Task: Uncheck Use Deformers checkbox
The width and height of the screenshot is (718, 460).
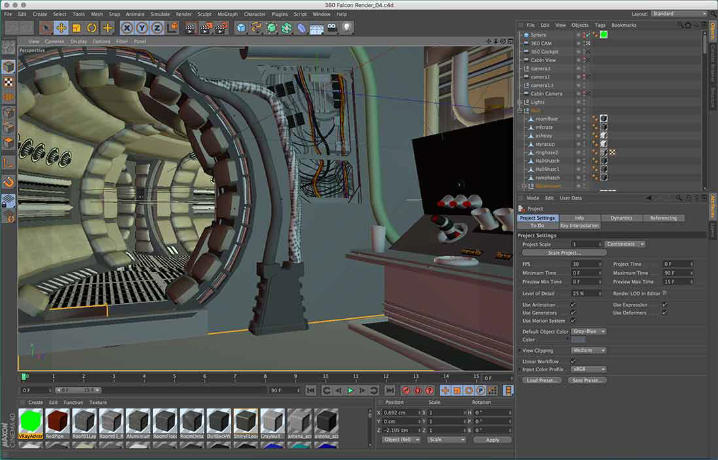Action: click(664, 312)
